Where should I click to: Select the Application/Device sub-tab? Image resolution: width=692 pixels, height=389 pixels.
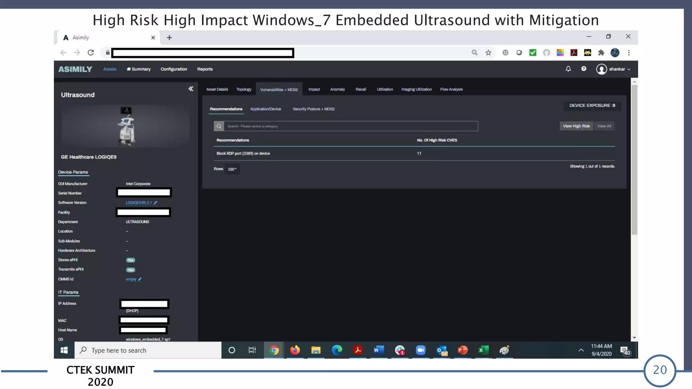pyautogui.click(x=266, y=109)
